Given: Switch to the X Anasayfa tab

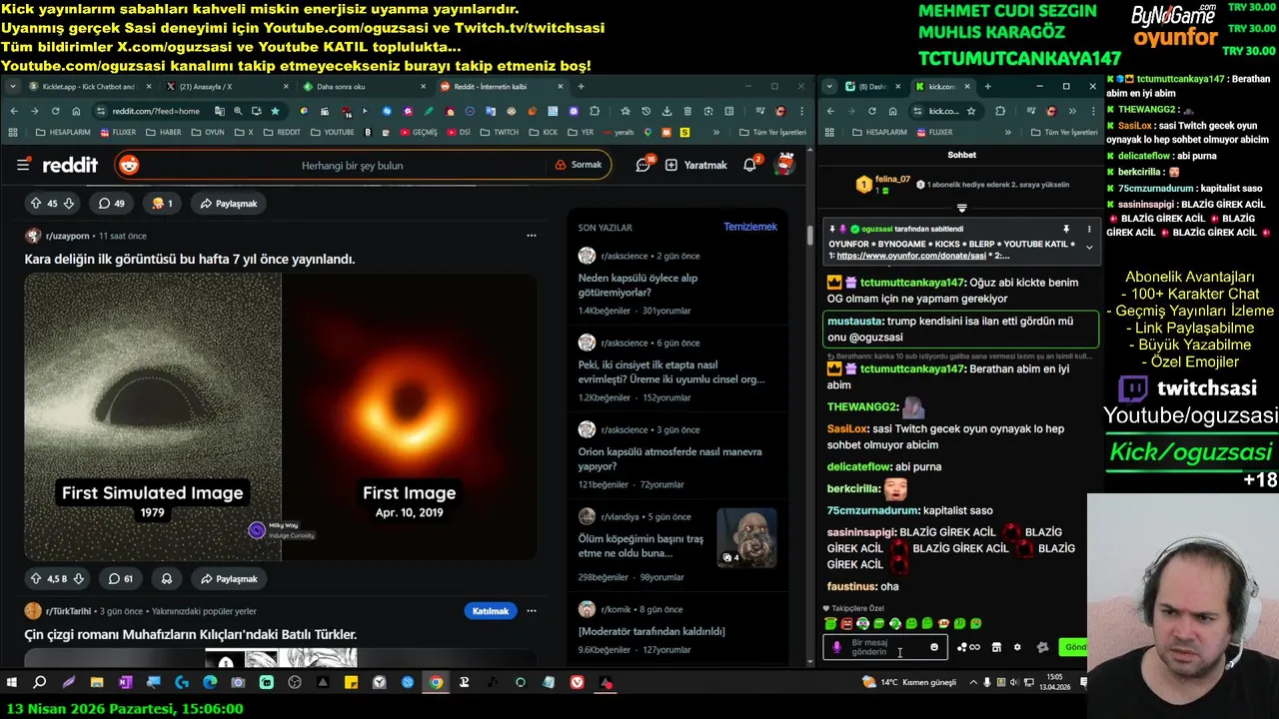Looking at the screenshot, I should tap(224, 87).
